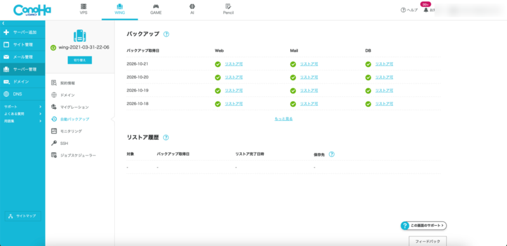
Task: Open サイト管理 in sidebar
Action: point(23,44)
